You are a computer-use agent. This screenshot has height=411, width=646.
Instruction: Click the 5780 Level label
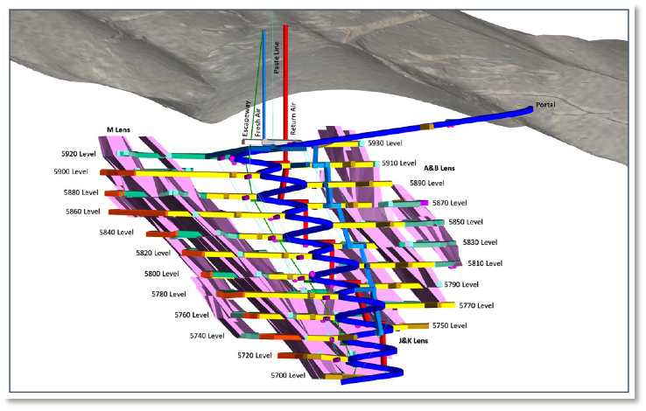click(168, 295)
